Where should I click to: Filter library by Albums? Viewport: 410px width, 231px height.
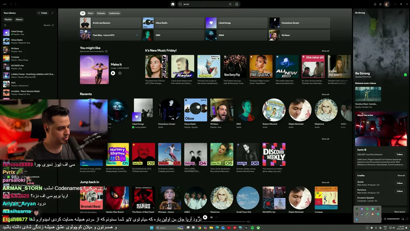(19, 20)
